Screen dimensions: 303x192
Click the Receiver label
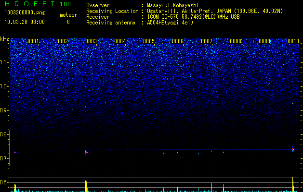(x=98, y=17)
